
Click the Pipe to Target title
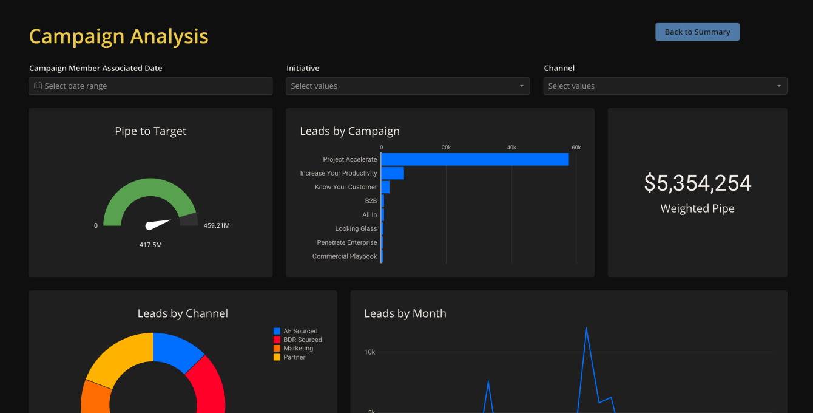point(150,131)
